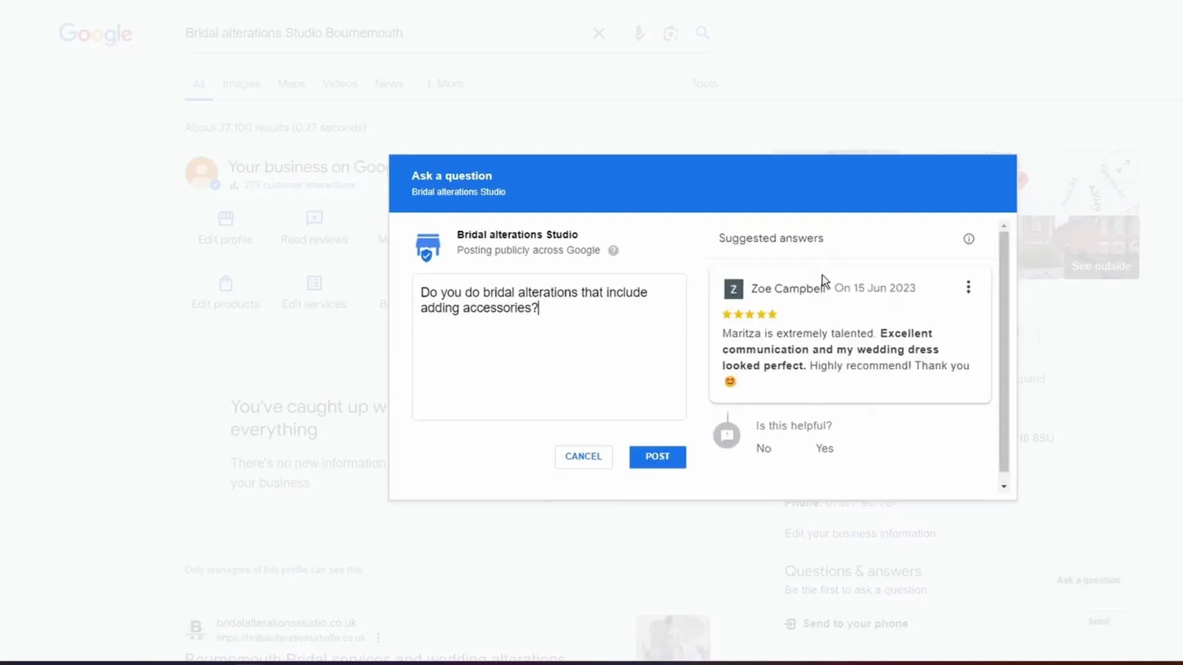Image resolution: width=1183 pixels, height=665 pixels.
Task: Open Suggested answers info icon
Action: pyautogui.click(x=969, y=239)
